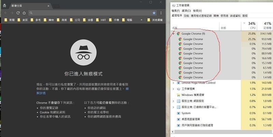Viewport: 273px width, 137px height.
Task: Select Chrome process using 6.5 MB
Action: (222, 68)
